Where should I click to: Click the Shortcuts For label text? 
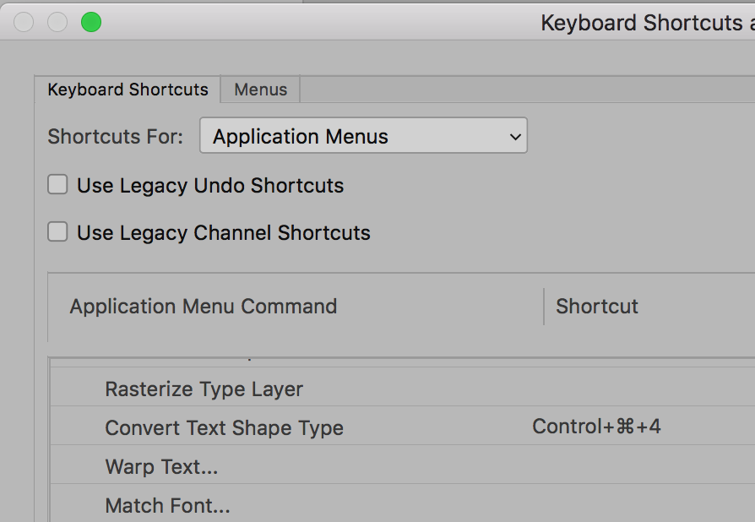tap(115, 137)
